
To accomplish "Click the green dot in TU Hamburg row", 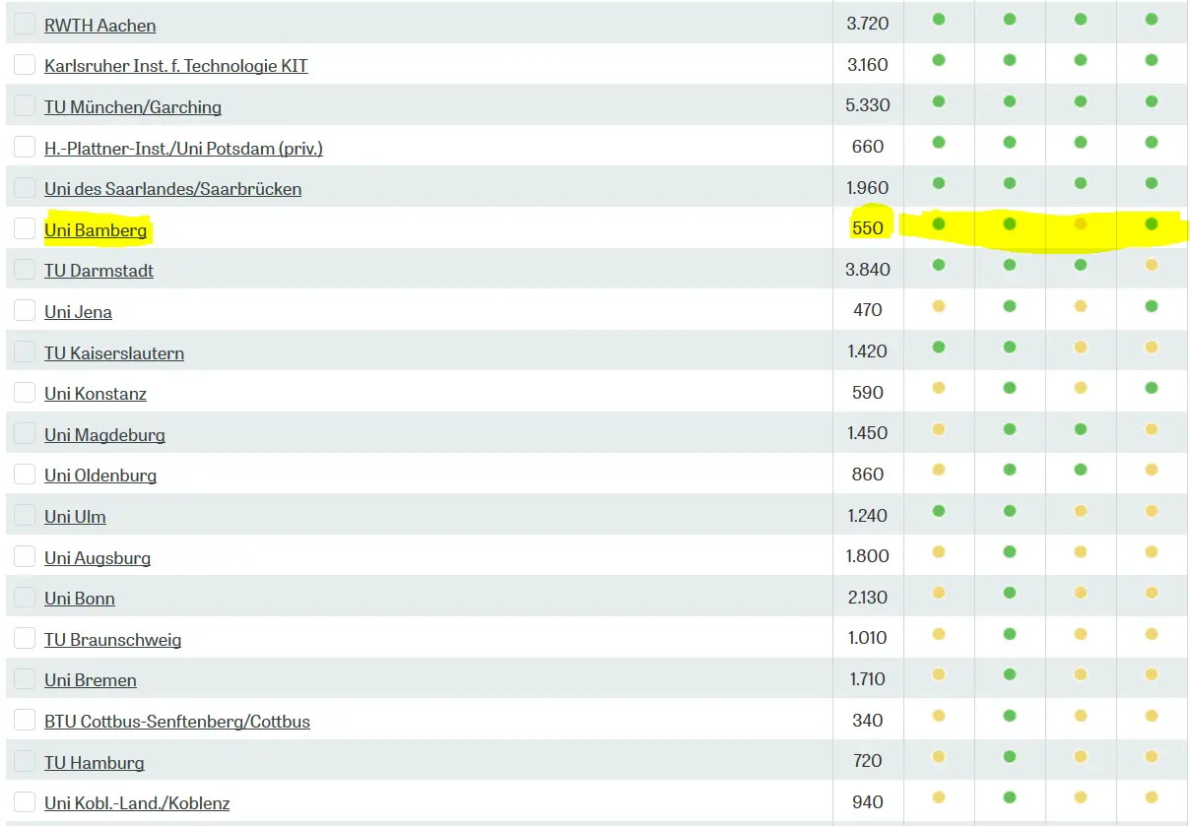I will [1010, 756].
